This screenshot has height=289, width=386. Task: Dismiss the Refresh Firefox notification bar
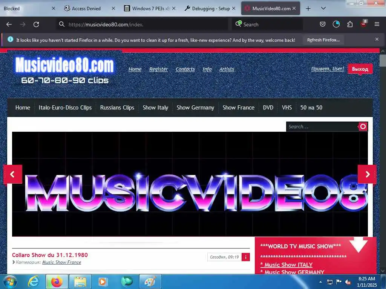tap(377, 39)
